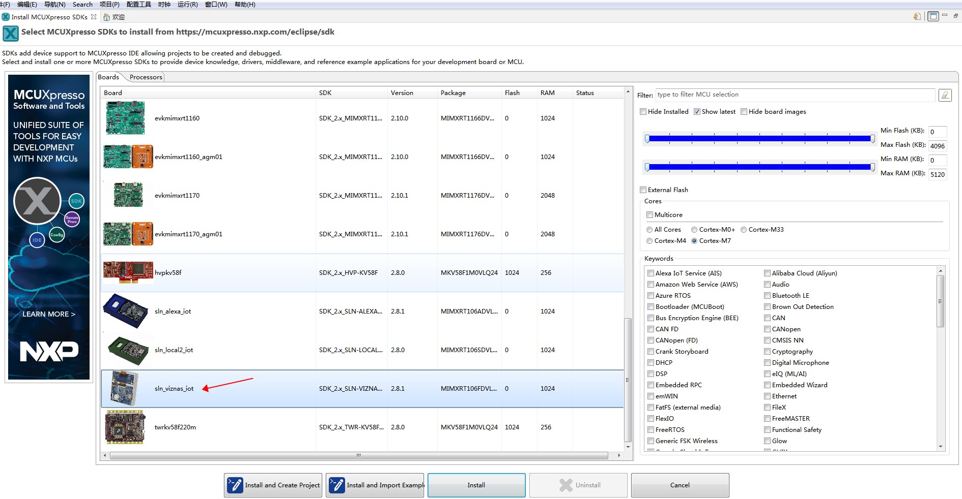Toggle Hide Installed checkbox

[643, 112]
